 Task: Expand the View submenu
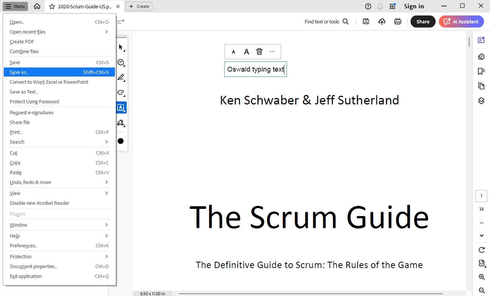coord(59,193)
